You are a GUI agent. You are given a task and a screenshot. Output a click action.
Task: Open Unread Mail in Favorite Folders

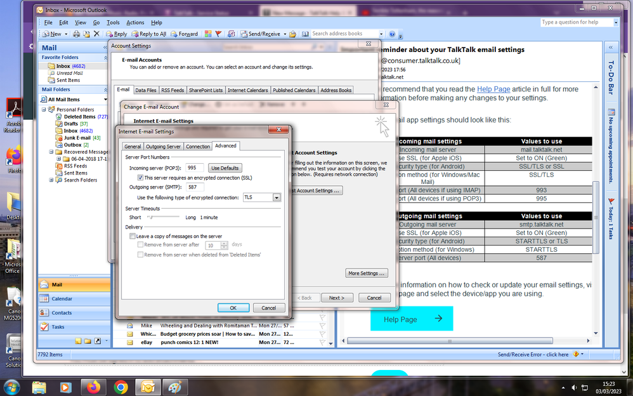pos(69,73)
